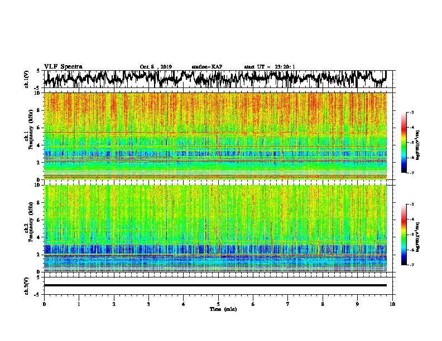The image size is (442, 341).
Task: Click the time axis tick label '7'
Action: click(x=288, y=304)
